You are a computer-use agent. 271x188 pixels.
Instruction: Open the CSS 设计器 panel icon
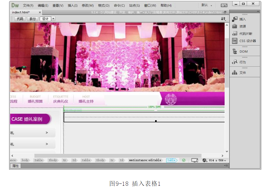pos(235,41)
